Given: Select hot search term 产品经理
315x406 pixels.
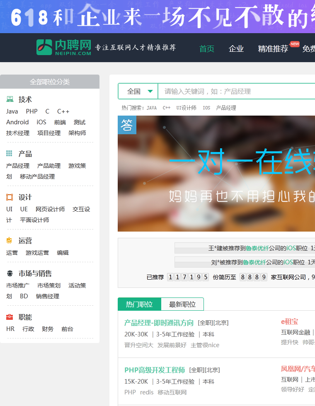Looking at the screenshot, I should point(226,108).
